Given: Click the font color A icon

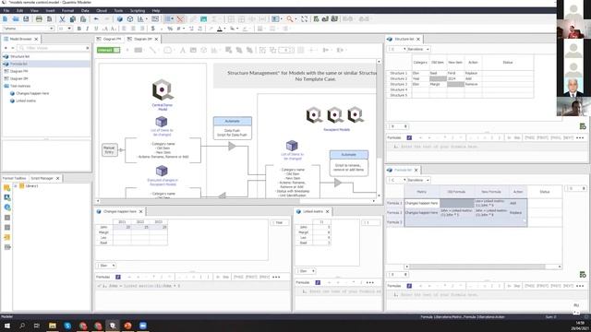Looking at the screenshot, I should click(x=220, y=29).
